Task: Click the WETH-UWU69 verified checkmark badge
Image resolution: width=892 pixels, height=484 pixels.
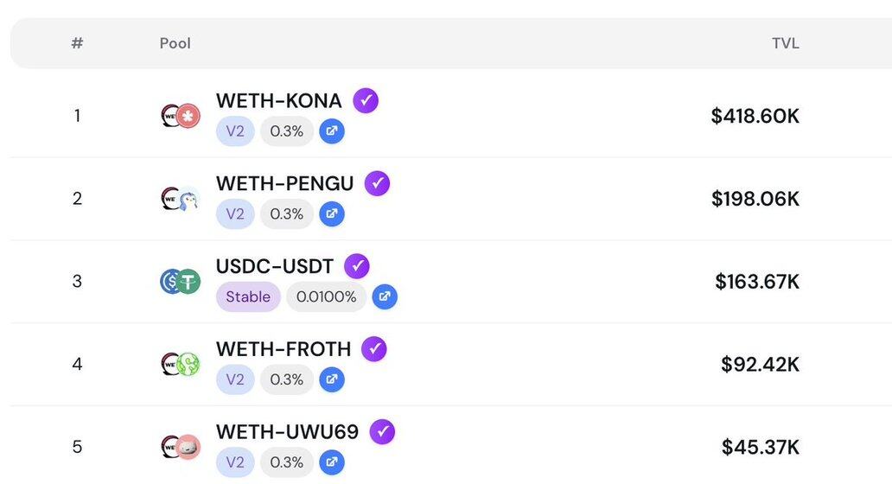Action: point(382,431)
